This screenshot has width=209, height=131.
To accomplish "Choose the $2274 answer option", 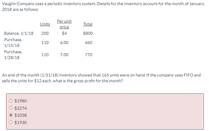I will pos(11,108).
